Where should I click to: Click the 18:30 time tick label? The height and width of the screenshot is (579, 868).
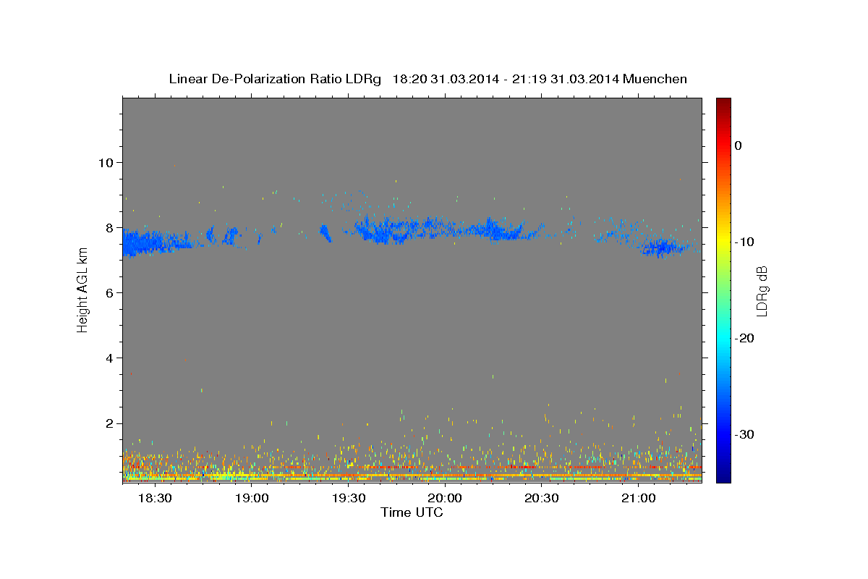(x=154, y=499)
